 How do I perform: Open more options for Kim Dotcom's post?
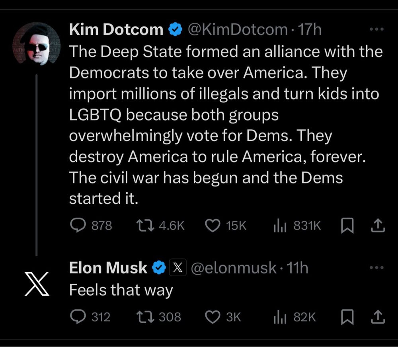376,29
